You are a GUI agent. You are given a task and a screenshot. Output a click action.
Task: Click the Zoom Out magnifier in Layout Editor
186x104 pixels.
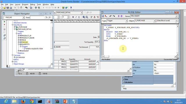tap(87, 17)
